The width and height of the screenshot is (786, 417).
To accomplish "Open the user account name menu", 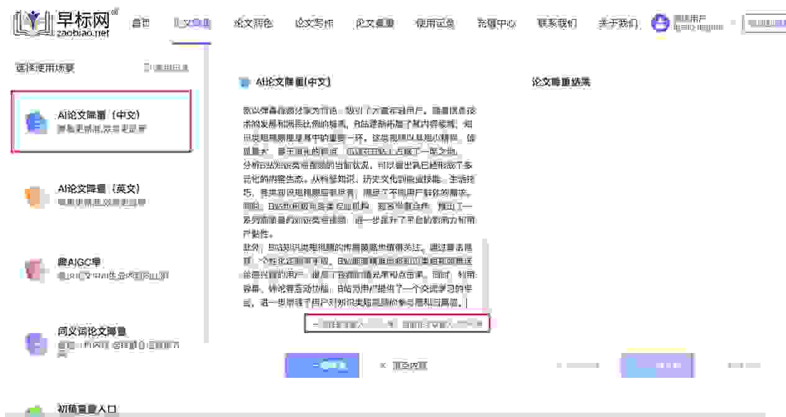I will tap(698, 23).
